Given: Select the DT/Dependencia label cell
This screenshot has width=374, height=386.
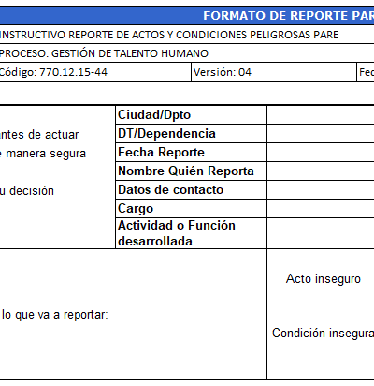Looking at the screenshot, I should click(x=191, y=134).
